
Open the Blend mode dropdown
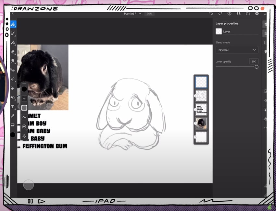pos(237,50)
